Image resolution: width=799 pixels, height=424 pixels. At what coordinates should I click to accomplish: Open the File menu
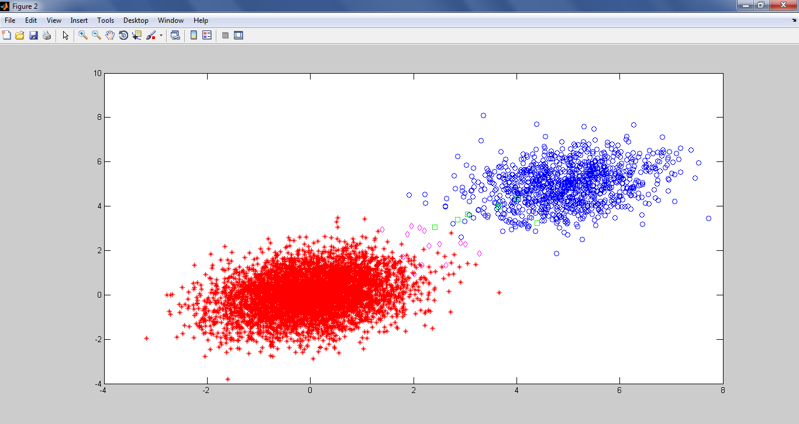click(x=10, y=20)
